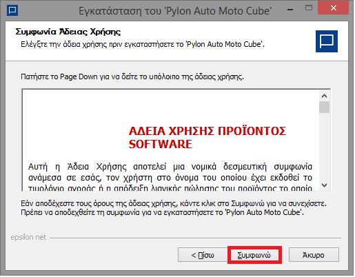Click the 'Εάν αποδέχεστε τους όρους' note text
Viewport: 355px width, 277px height.
click(x=174, y=208)
